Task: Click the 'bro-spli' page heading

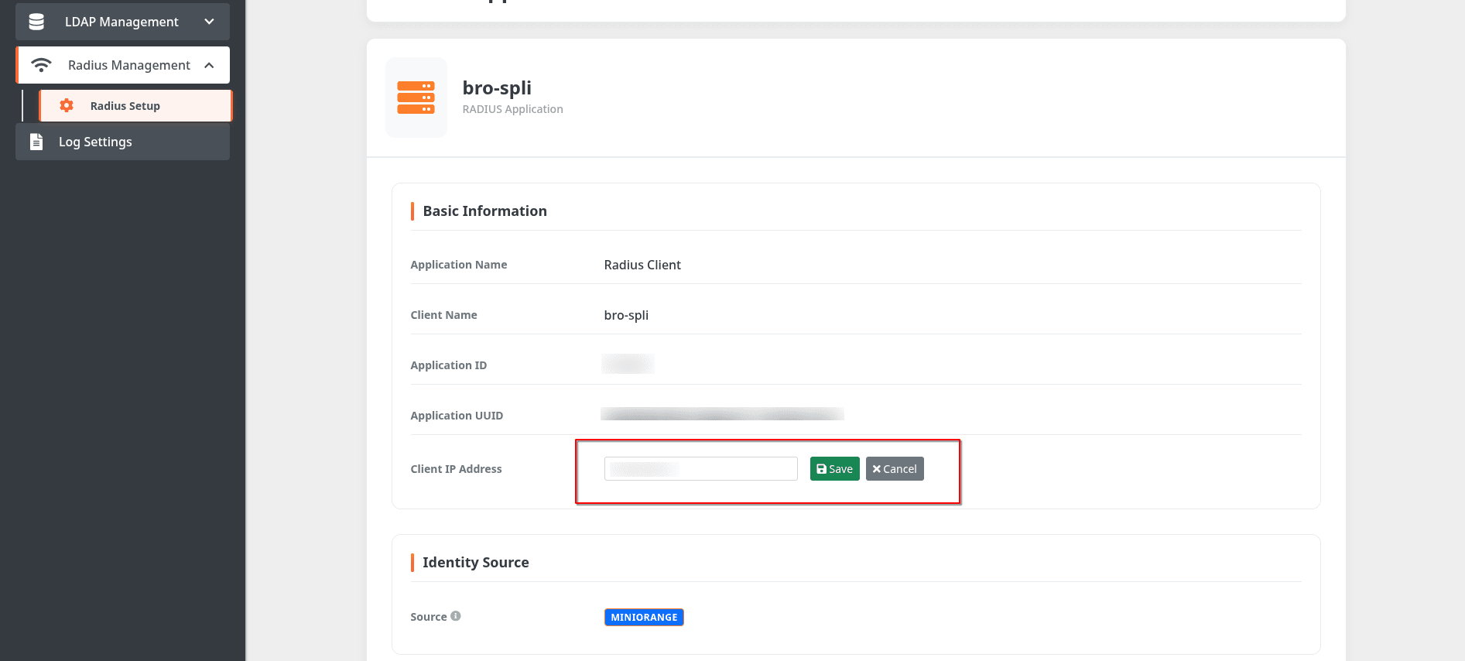Action: 497,88
